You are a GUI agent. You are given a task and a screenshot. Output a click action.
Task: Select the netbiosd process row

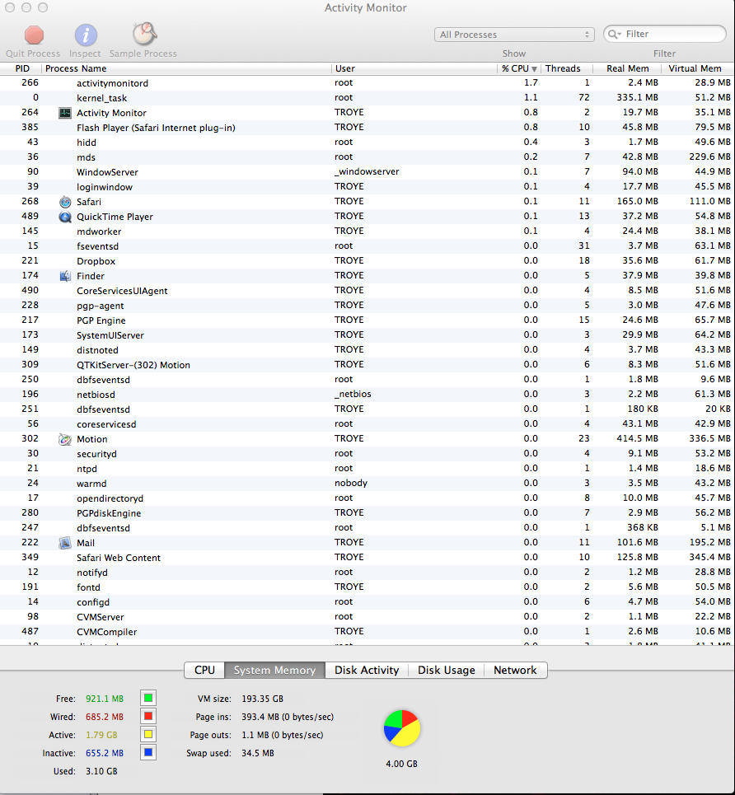[367, 395]
